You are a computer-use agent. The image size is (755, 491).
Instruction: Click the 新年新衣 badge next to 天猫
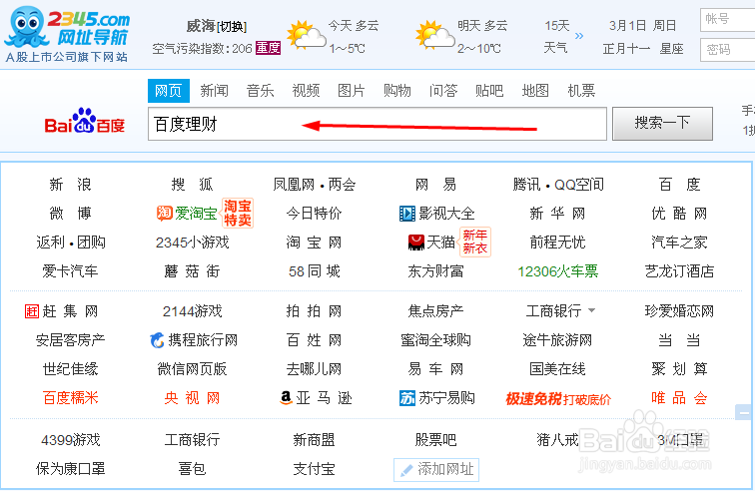pos(475,242)
